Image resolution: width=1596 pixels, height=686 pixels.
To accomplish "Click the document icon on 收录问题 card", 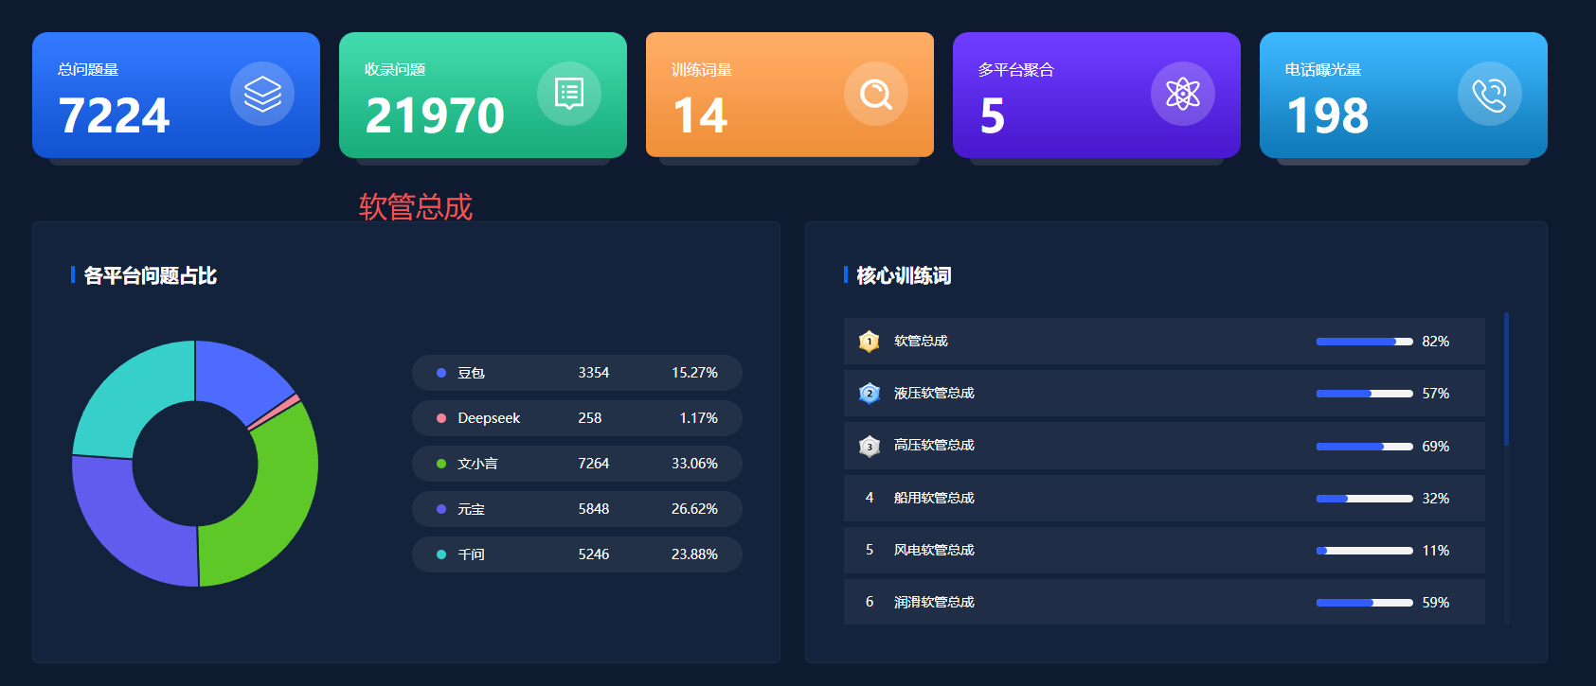I will 569,94.
